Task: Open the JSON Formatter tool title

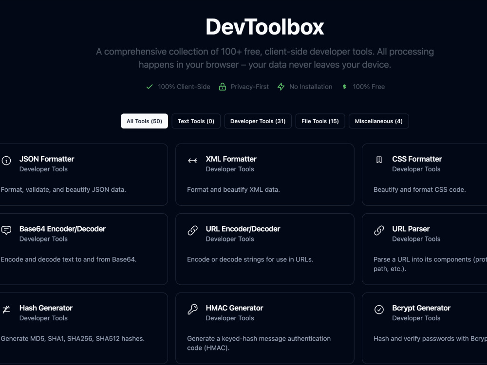Action: [47, 159]
